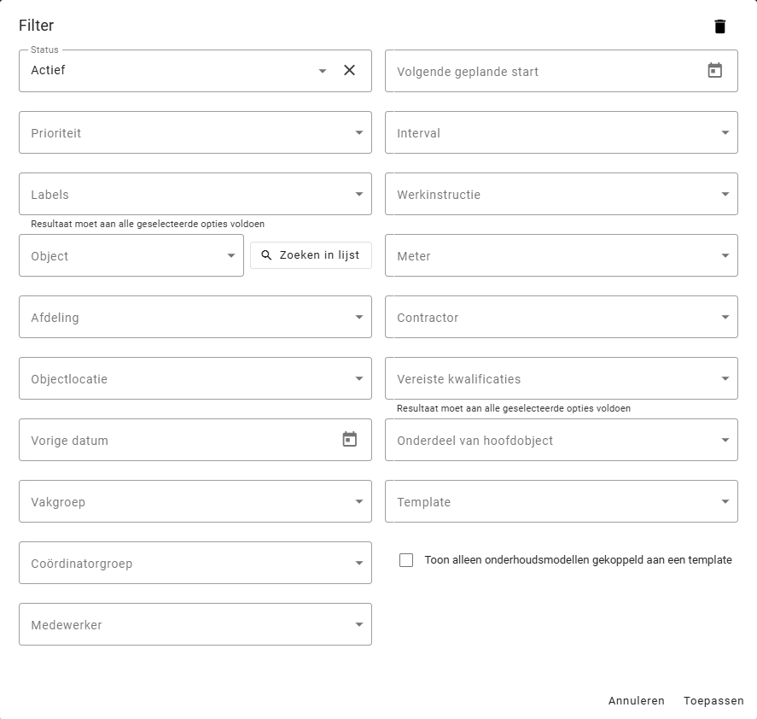Screen dimensions: 757x719
Task: Expand the Prioriteit dropdown
Action: coord(358,133)
